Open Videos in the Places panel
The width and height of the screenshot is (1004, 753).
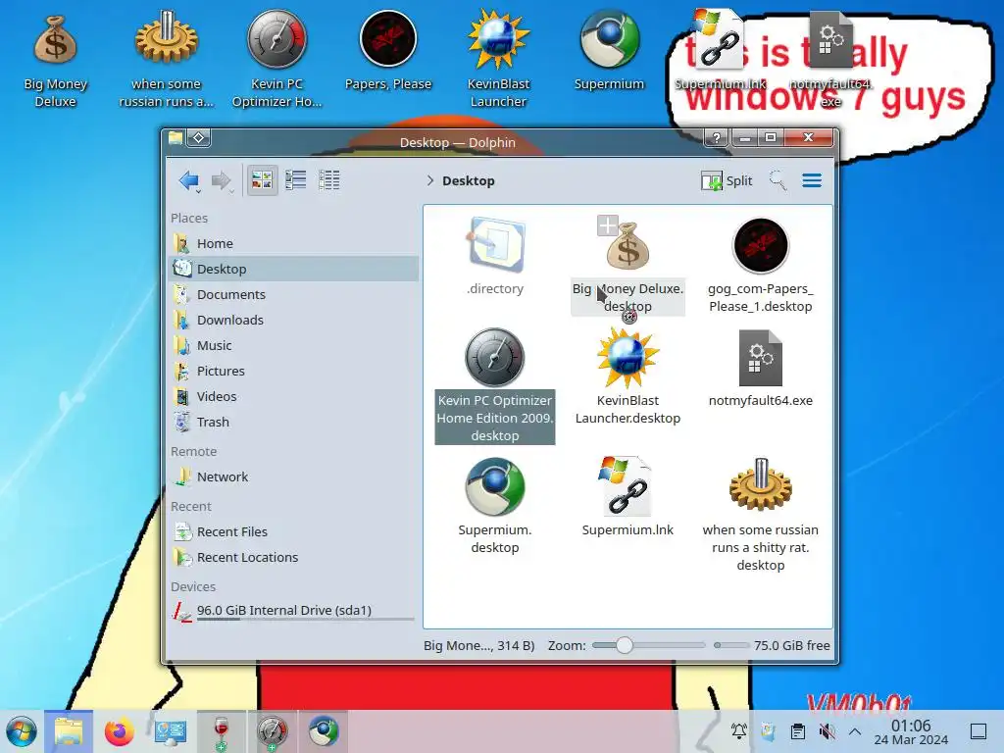click(x=294, y=397)
